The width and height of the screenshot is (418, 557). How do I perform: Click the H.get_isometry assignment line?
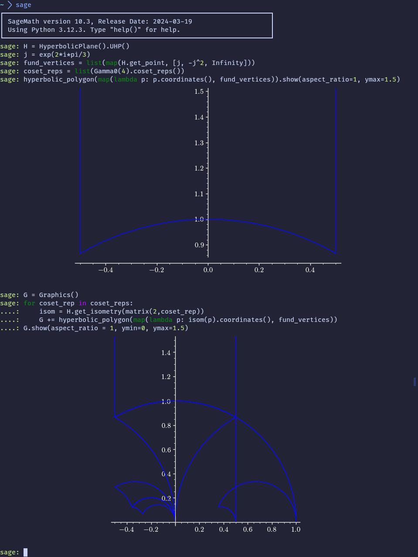pos(121,311)
